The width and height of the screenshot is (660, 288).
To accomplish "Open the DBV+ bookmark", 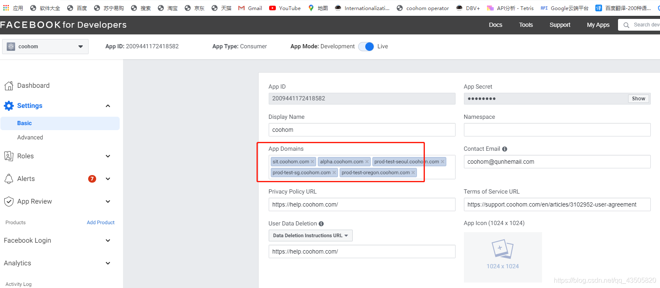I will coord(468,8).
